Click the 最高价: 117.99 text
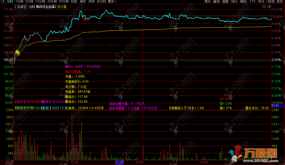 point(76,97)
